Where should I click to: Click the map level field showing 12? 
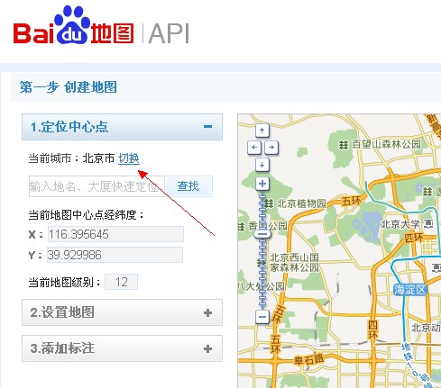tap(121, 282)
